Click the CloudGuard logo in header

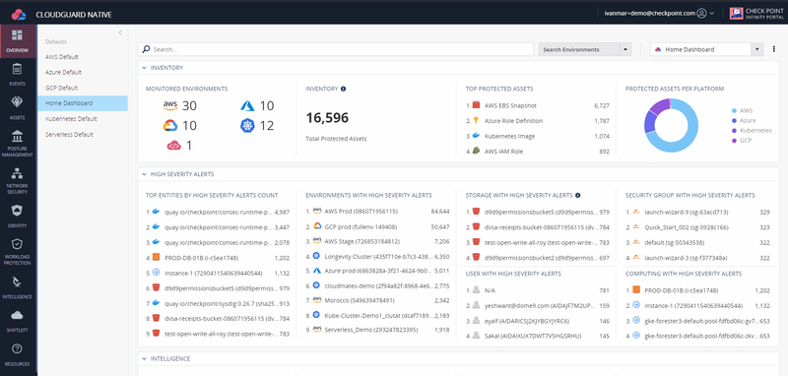pos(19,14)
